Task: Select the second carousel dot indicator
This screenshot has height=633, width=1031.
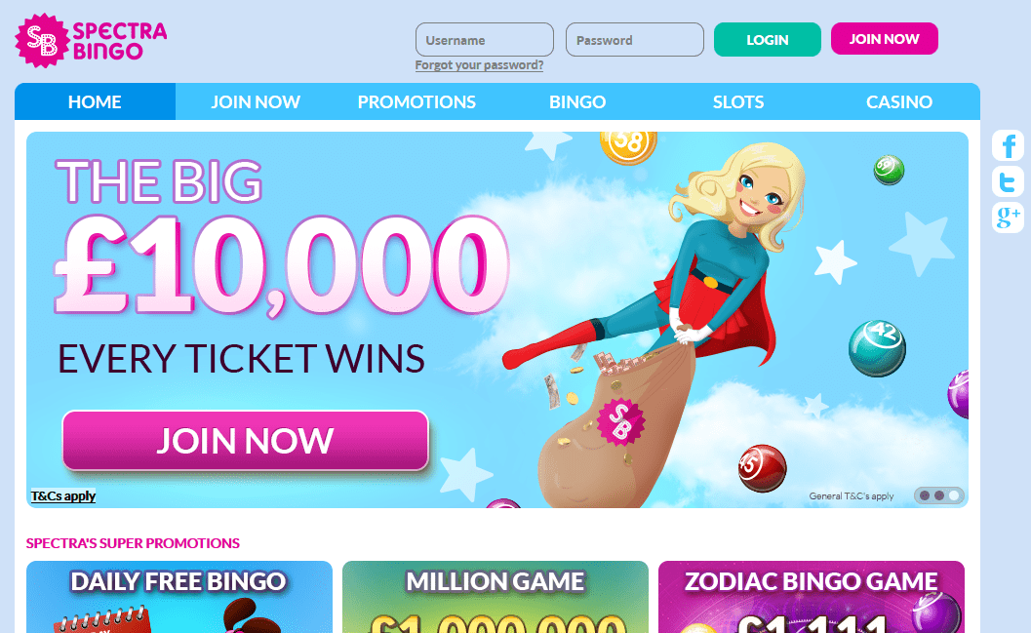Action: pos(939,495)
